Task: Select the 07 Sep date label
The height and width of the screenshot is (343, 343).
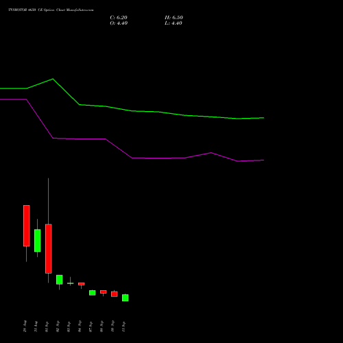Action: [x=91, y=327]
